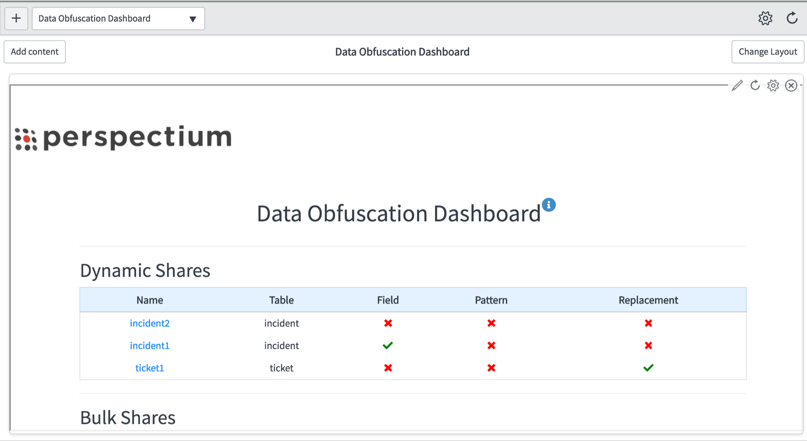Image resolution: width=807 pixels, height=441 pixels.
Task: Click the Name column header
Action: [150, 300]
